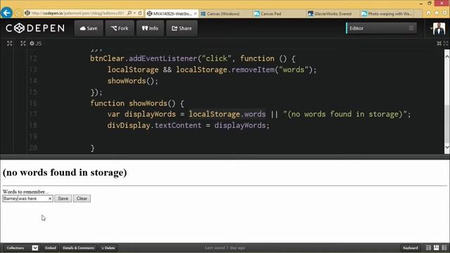The width and height of the screenshot is (450, 253).
Task: Click the Share button
Action: tap(181, 28)
